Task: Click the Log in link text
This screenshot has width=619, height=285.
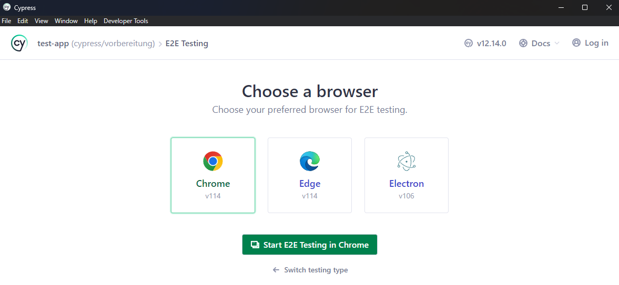Action: coord(596,43)
